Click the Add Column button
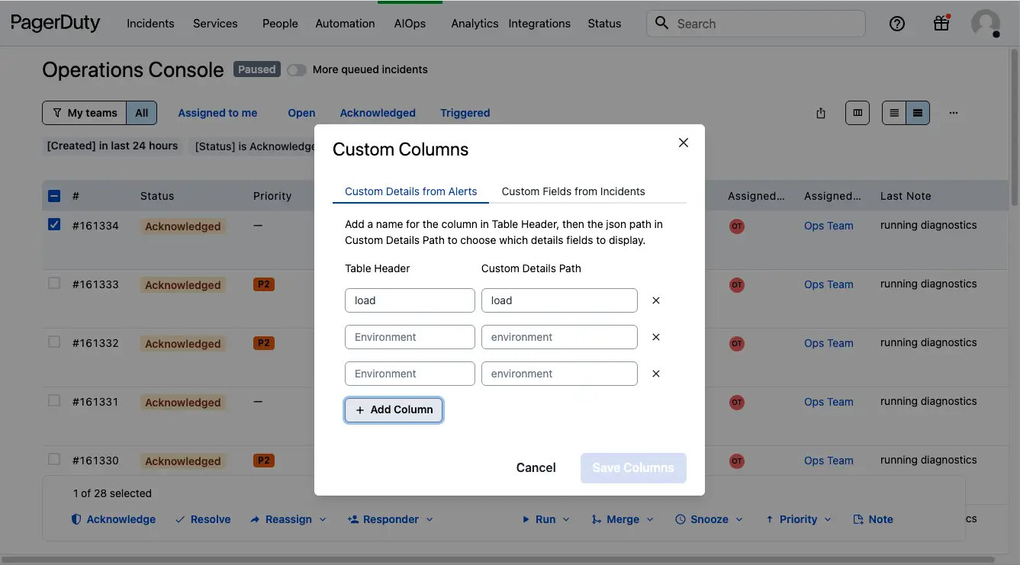The image size is (1020, 565). click(394, 409)
